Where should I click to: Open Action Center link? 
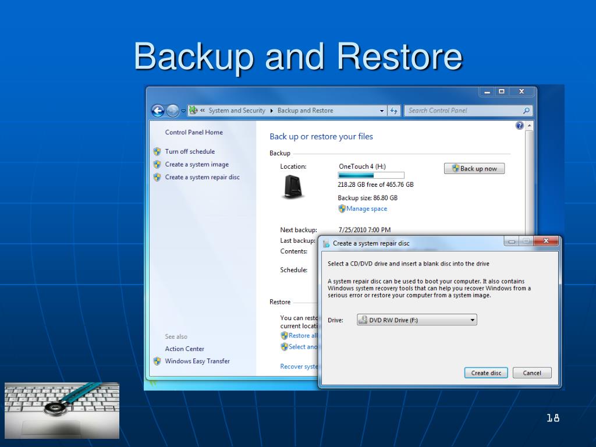(x=185, y=349)
